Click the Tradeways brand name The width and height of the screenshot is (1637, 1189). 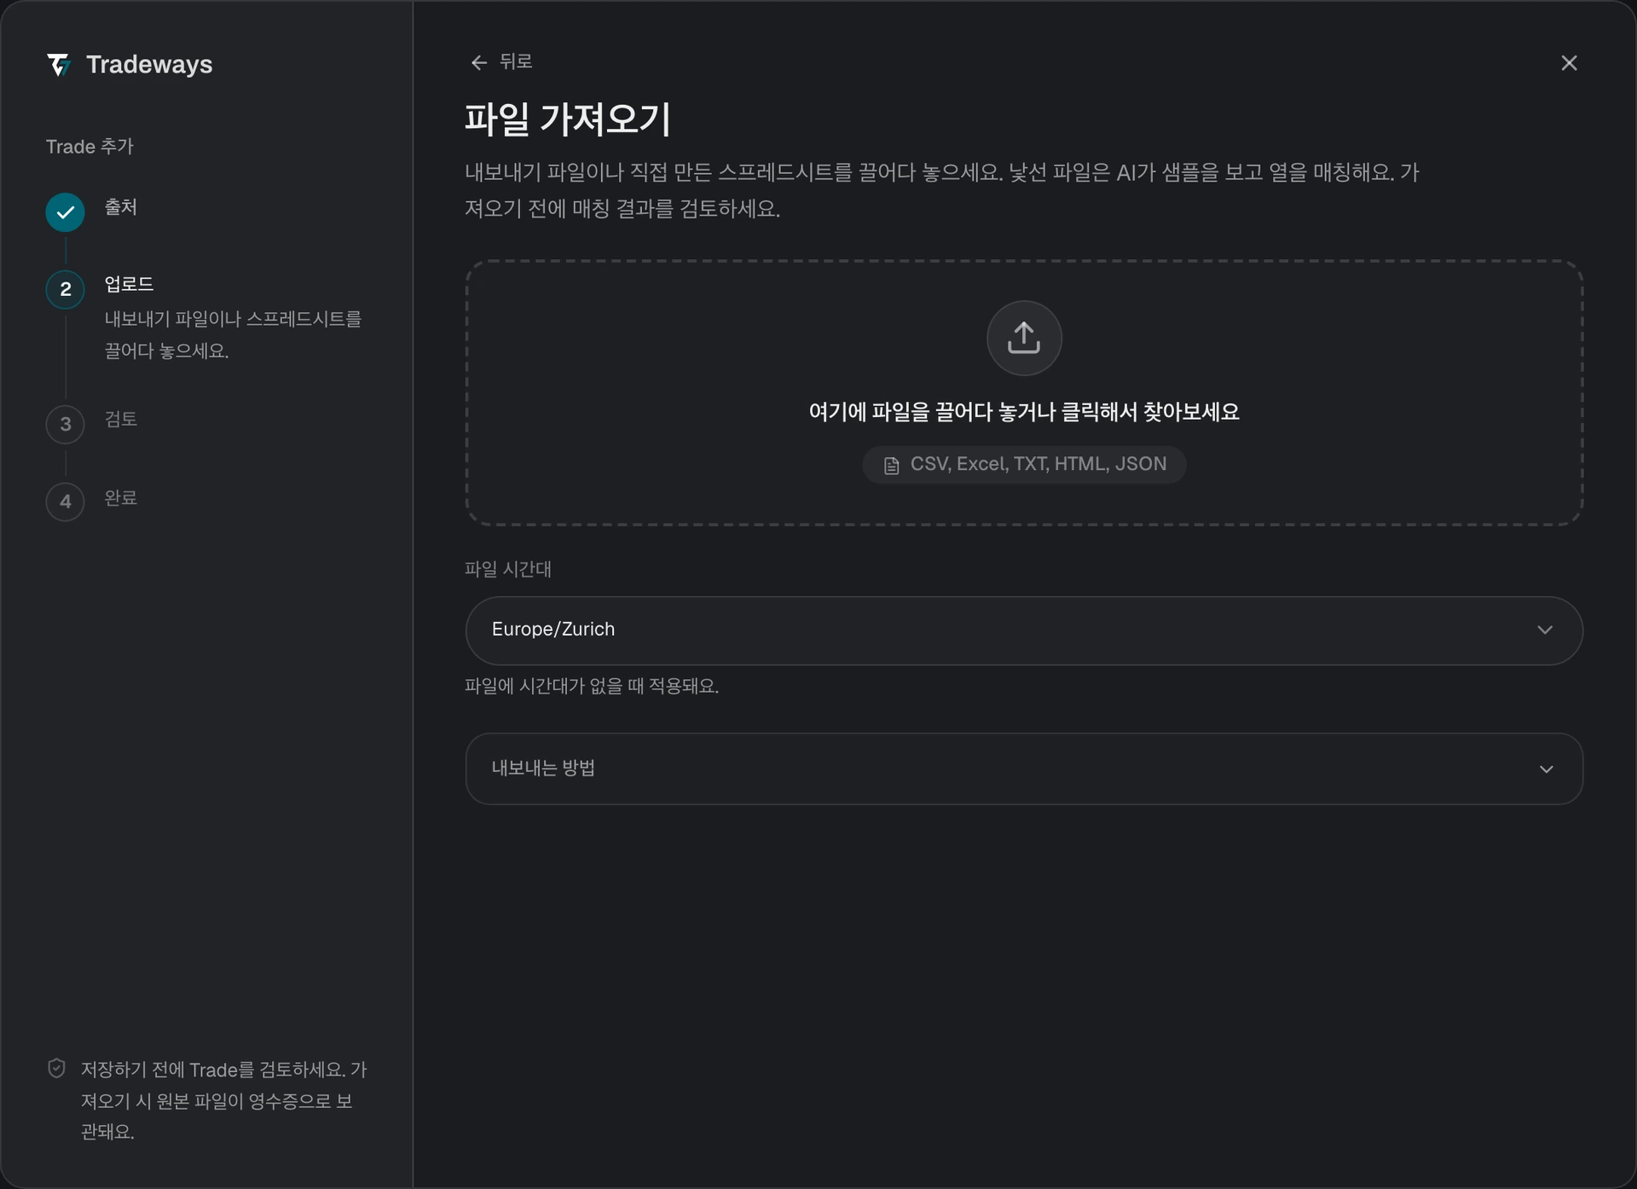tap(149, 65)
